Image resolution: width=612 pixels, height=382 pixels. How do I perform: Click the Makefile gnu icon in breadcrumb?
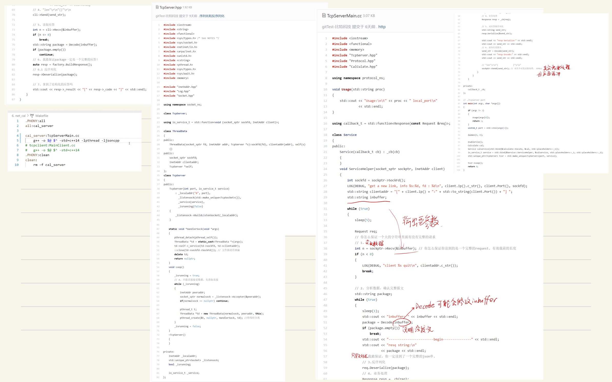click(x=32, y=116)
